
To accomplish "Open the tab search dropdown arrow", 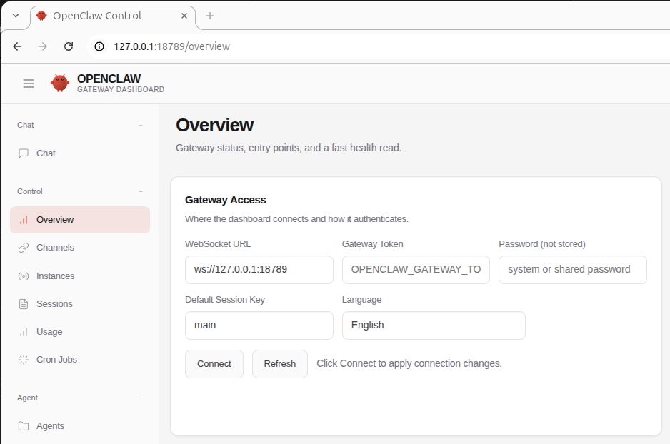I will point(16,16).
